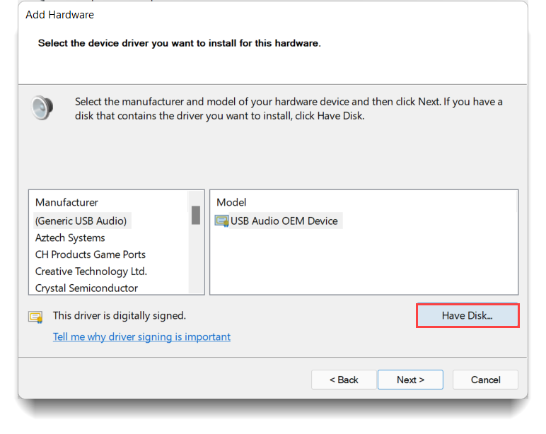The image size is (546, 434).
Task: Go back with the < Back button
Action: pyautogui.click(x=344, y=380)
